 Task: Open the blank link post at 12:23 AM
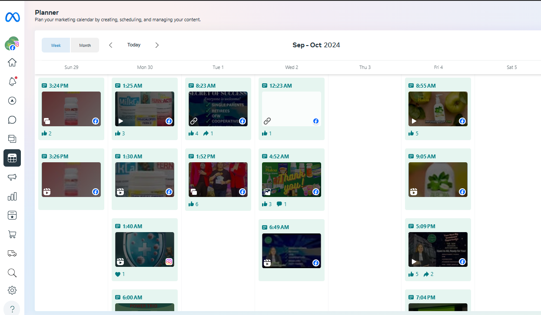(292, 109)
